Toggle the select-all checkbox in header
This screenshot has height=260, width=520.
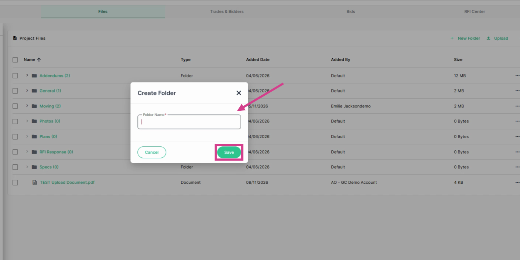point(15,60)
